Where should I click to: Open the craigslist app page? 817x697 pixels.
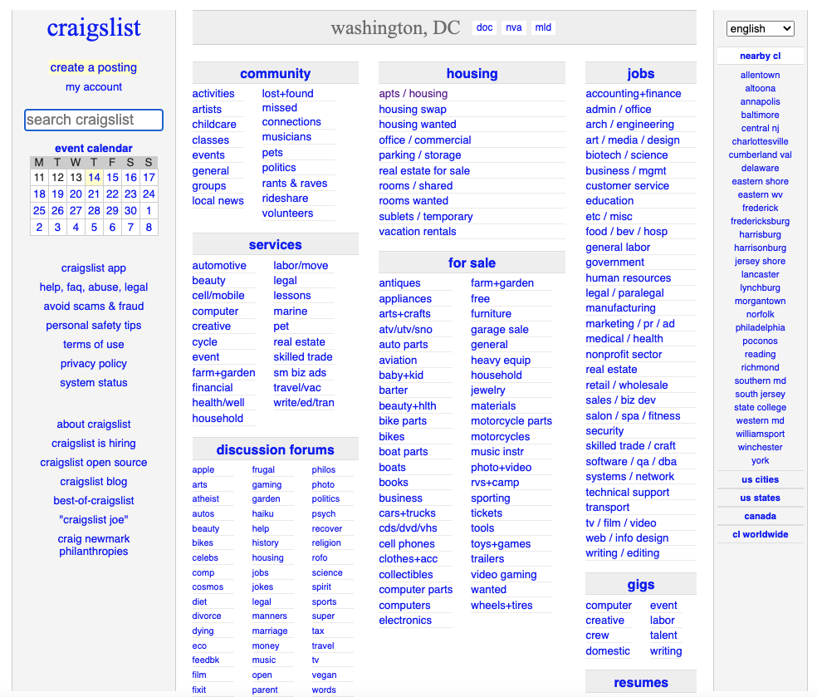pyautogui.click(x=94, y=268)
